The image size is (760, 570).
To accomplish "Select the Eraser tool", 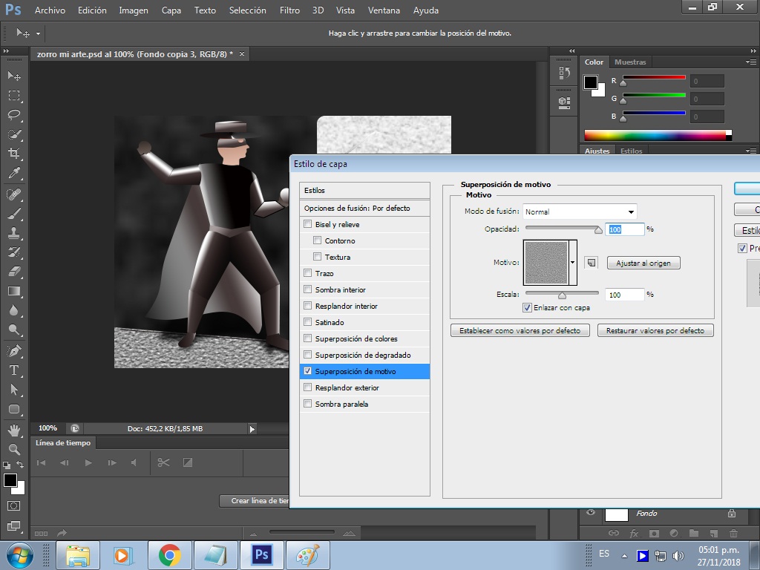I will (x=14, y=272).
